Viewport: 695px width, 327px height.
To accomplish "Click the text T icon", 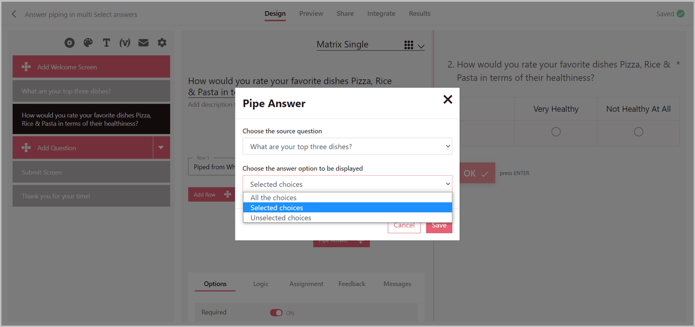I will (106, 43).
